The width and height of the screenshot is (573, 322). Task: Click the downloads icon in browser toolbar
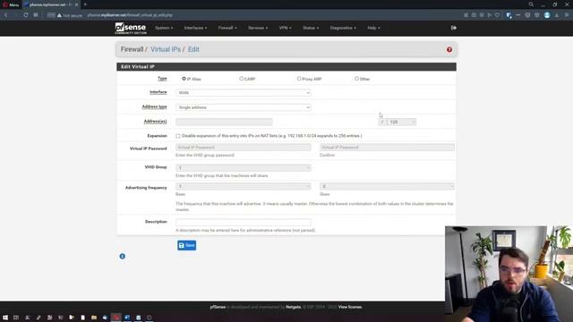[x=557, y=15]
